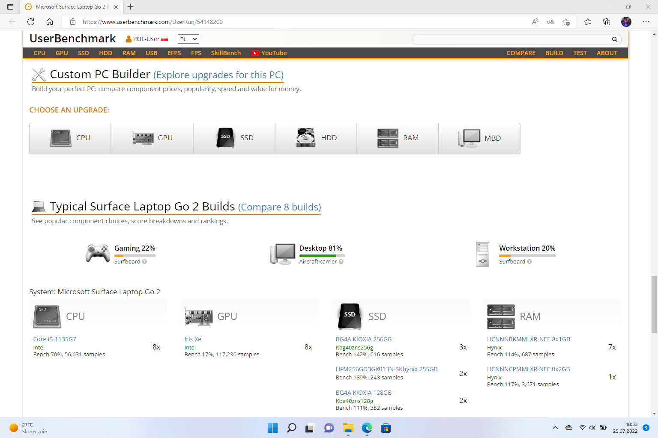Open Microsoft Store from the taskbar

(386, 428)
